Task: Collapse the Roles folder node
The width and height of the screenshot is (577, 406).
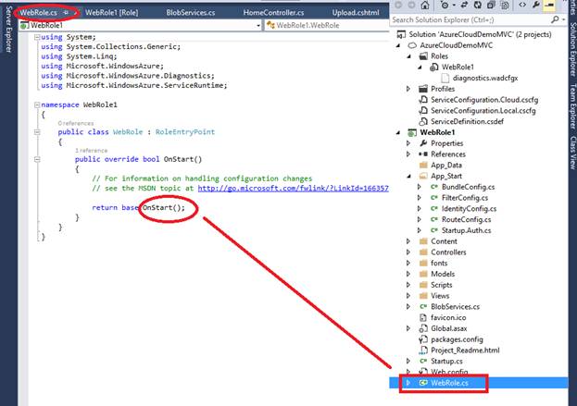Action: [x=409, y=56]
